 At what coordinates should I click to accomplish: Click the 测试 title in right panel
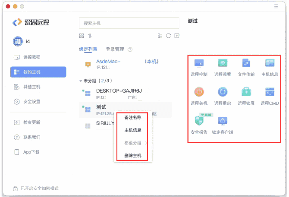(x=193, y=21)
